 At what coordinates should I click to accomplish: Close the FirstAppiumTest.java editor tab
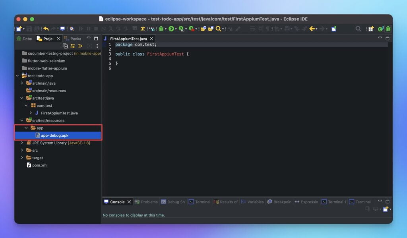(151, 39)
